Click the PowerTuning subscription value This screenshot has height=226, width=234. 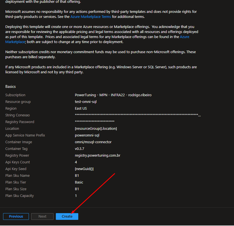point(114,95)
